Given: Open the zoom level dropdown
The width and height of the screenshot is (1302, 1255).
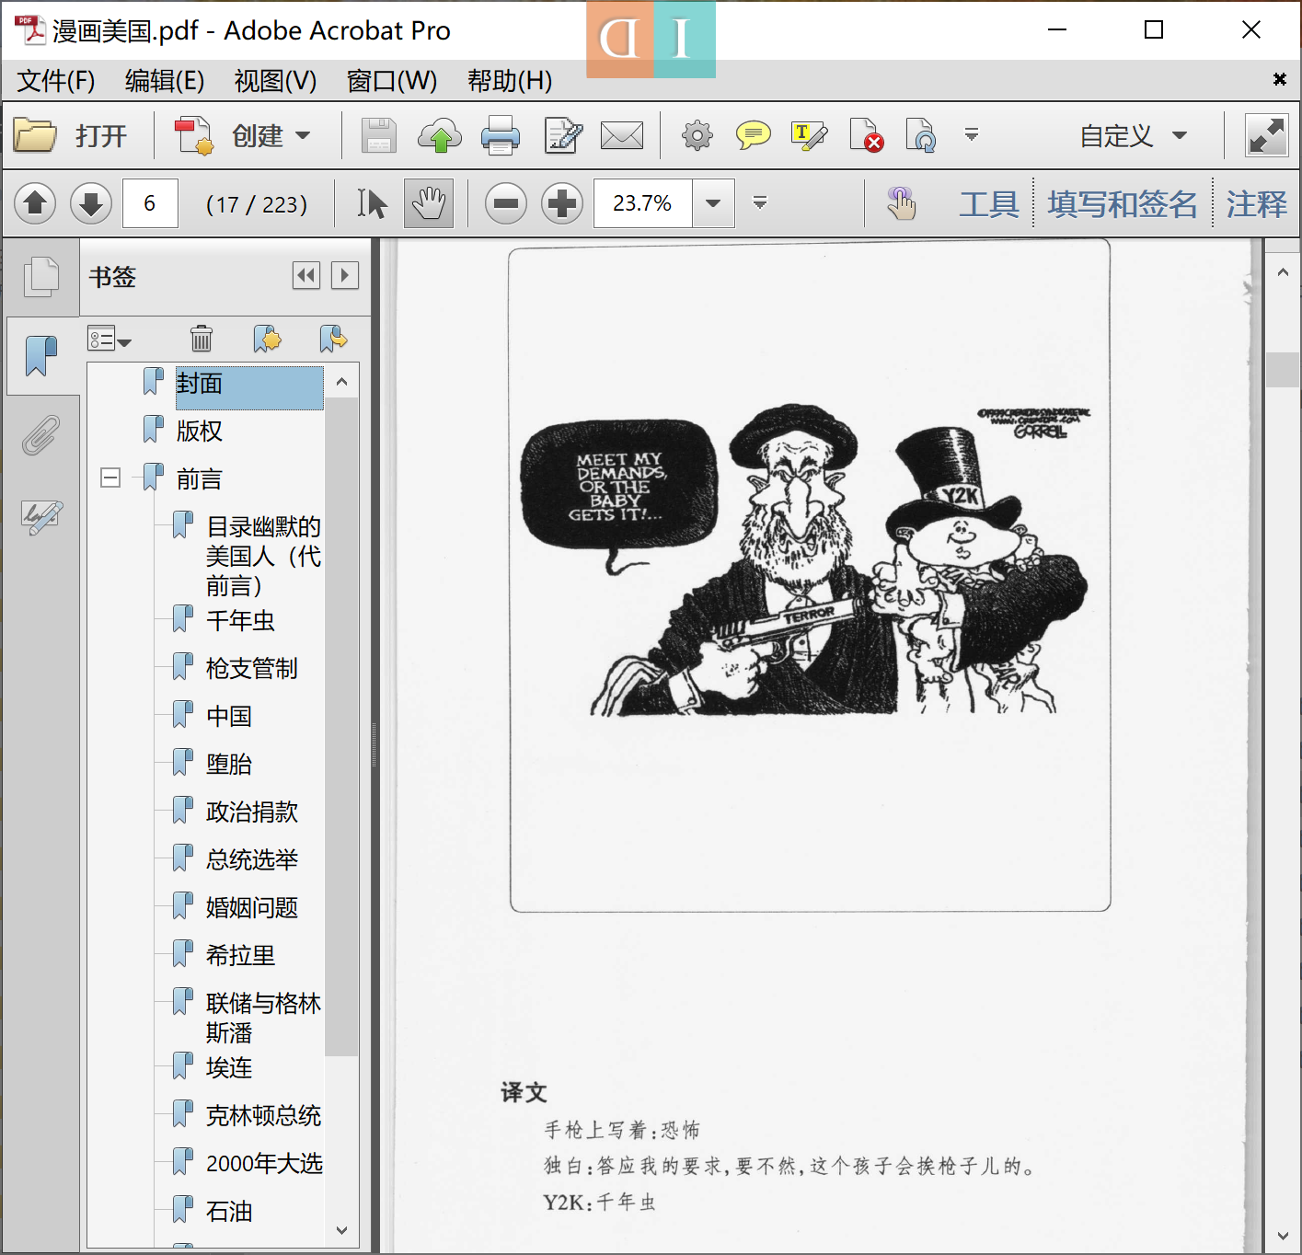Looking at the screenshot, I should click(713, 203).
